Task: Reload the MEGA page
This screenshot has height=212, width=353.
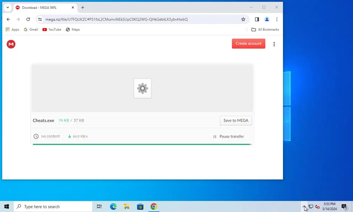Action: point(28,19)
